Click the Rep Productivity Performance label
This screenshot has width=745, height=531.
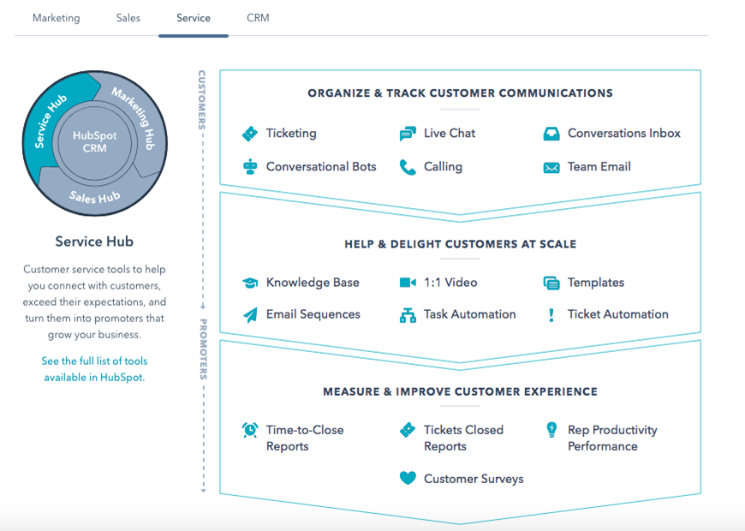pyautogui.click(x=612, y=438)
